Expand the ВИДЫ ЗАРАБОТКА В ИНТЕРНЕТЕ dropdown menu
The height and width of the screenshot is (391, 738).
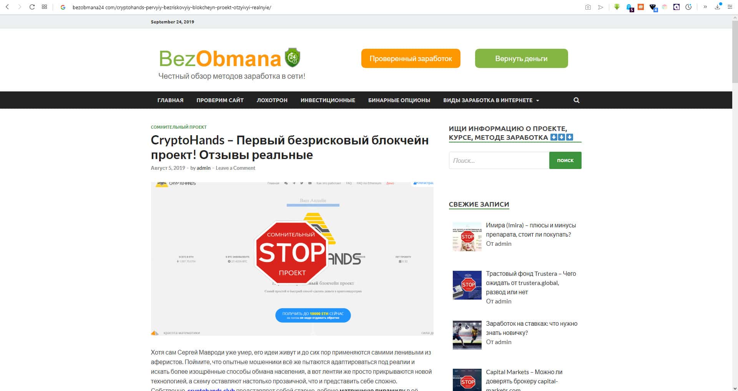point(491,100)
